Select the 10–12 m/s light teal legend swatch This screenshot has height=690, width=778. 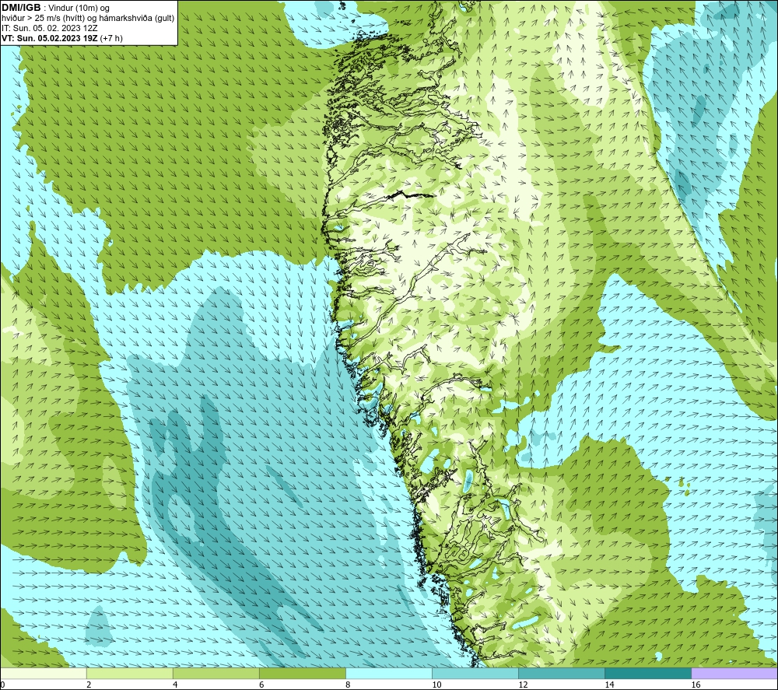coord(475,674)
